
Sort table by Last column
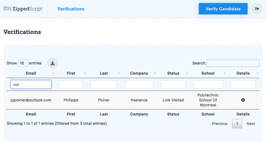[104, 73]
